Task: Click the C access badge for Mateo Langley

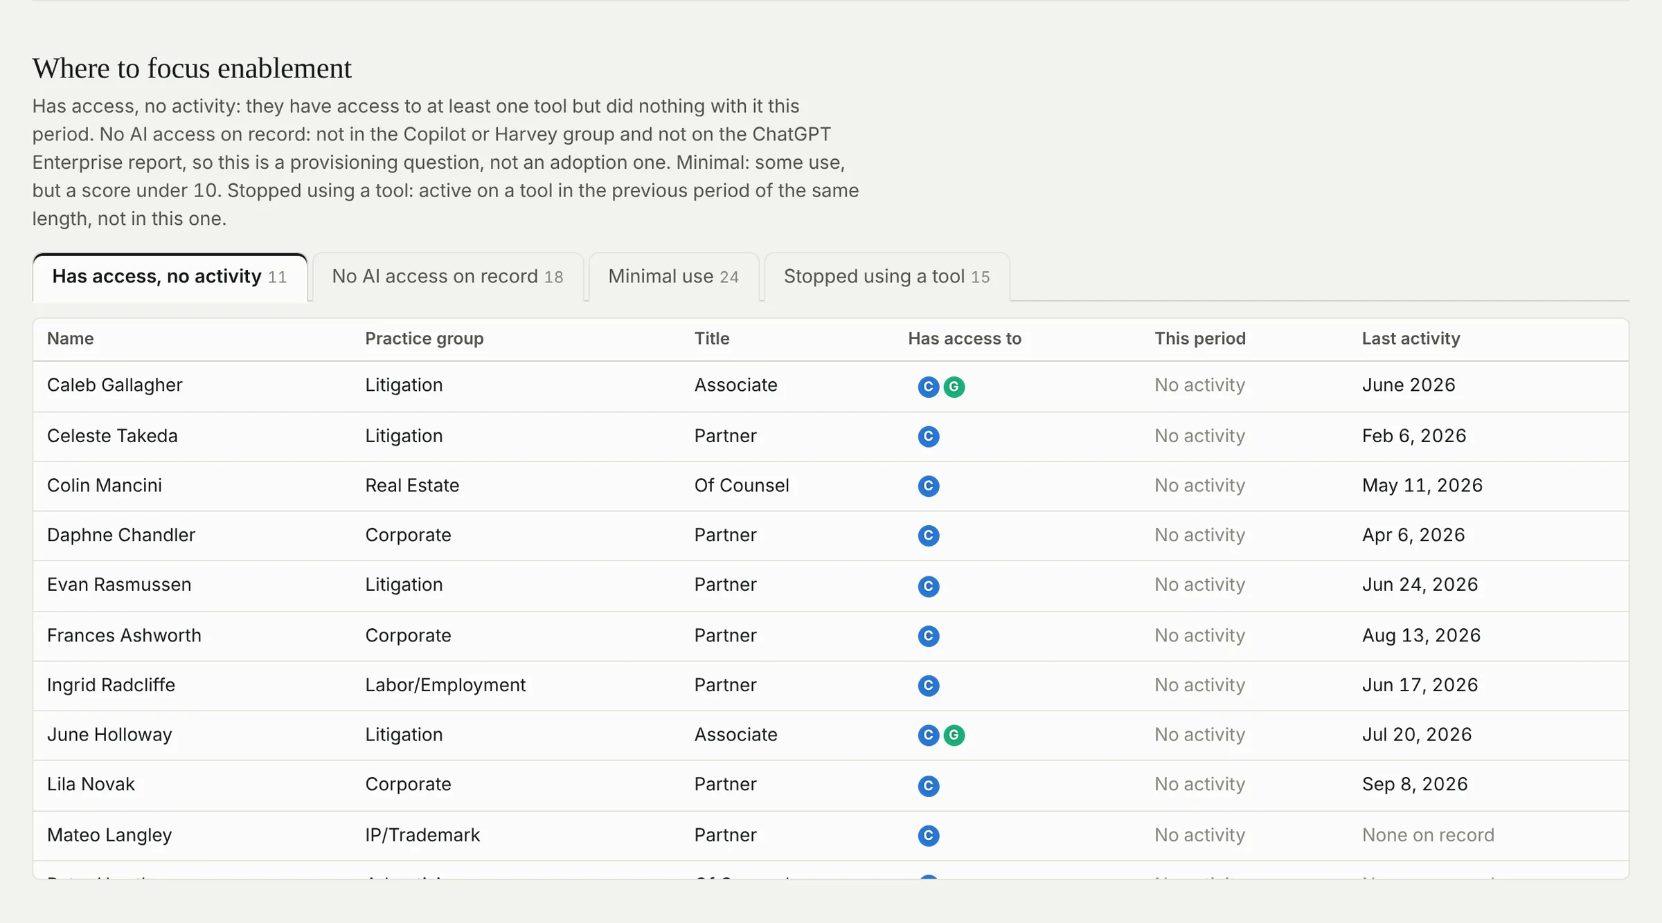Action: pos(928,836)
